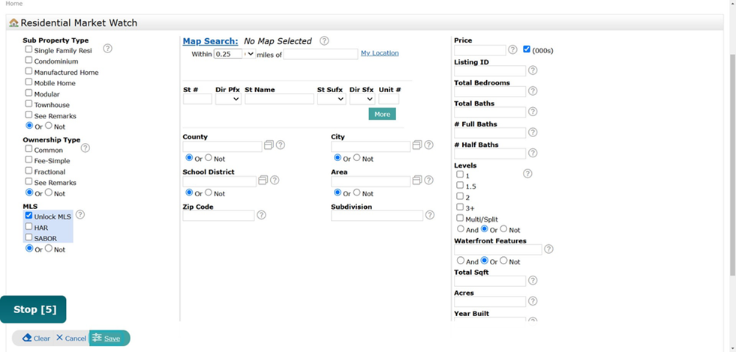Click the My Location link
The image size is (736, 352).
[380, 53]
